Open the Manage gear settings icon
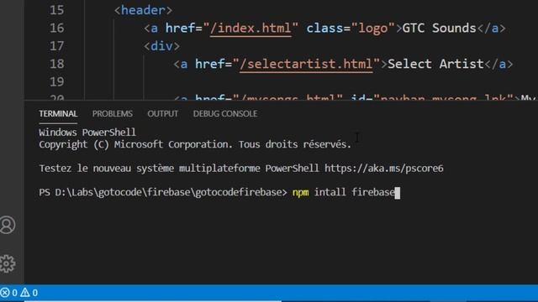This screenshot has height=302, width=538. (8, 263)
